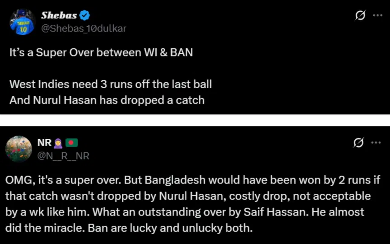Click the Shebas display name
The height and width of the screenshot is (244, 390).
click(59, 16)
